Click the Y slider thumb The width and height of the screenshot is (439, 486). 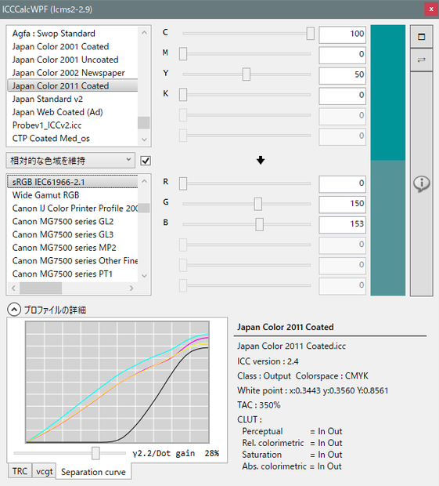click(246, 74)
